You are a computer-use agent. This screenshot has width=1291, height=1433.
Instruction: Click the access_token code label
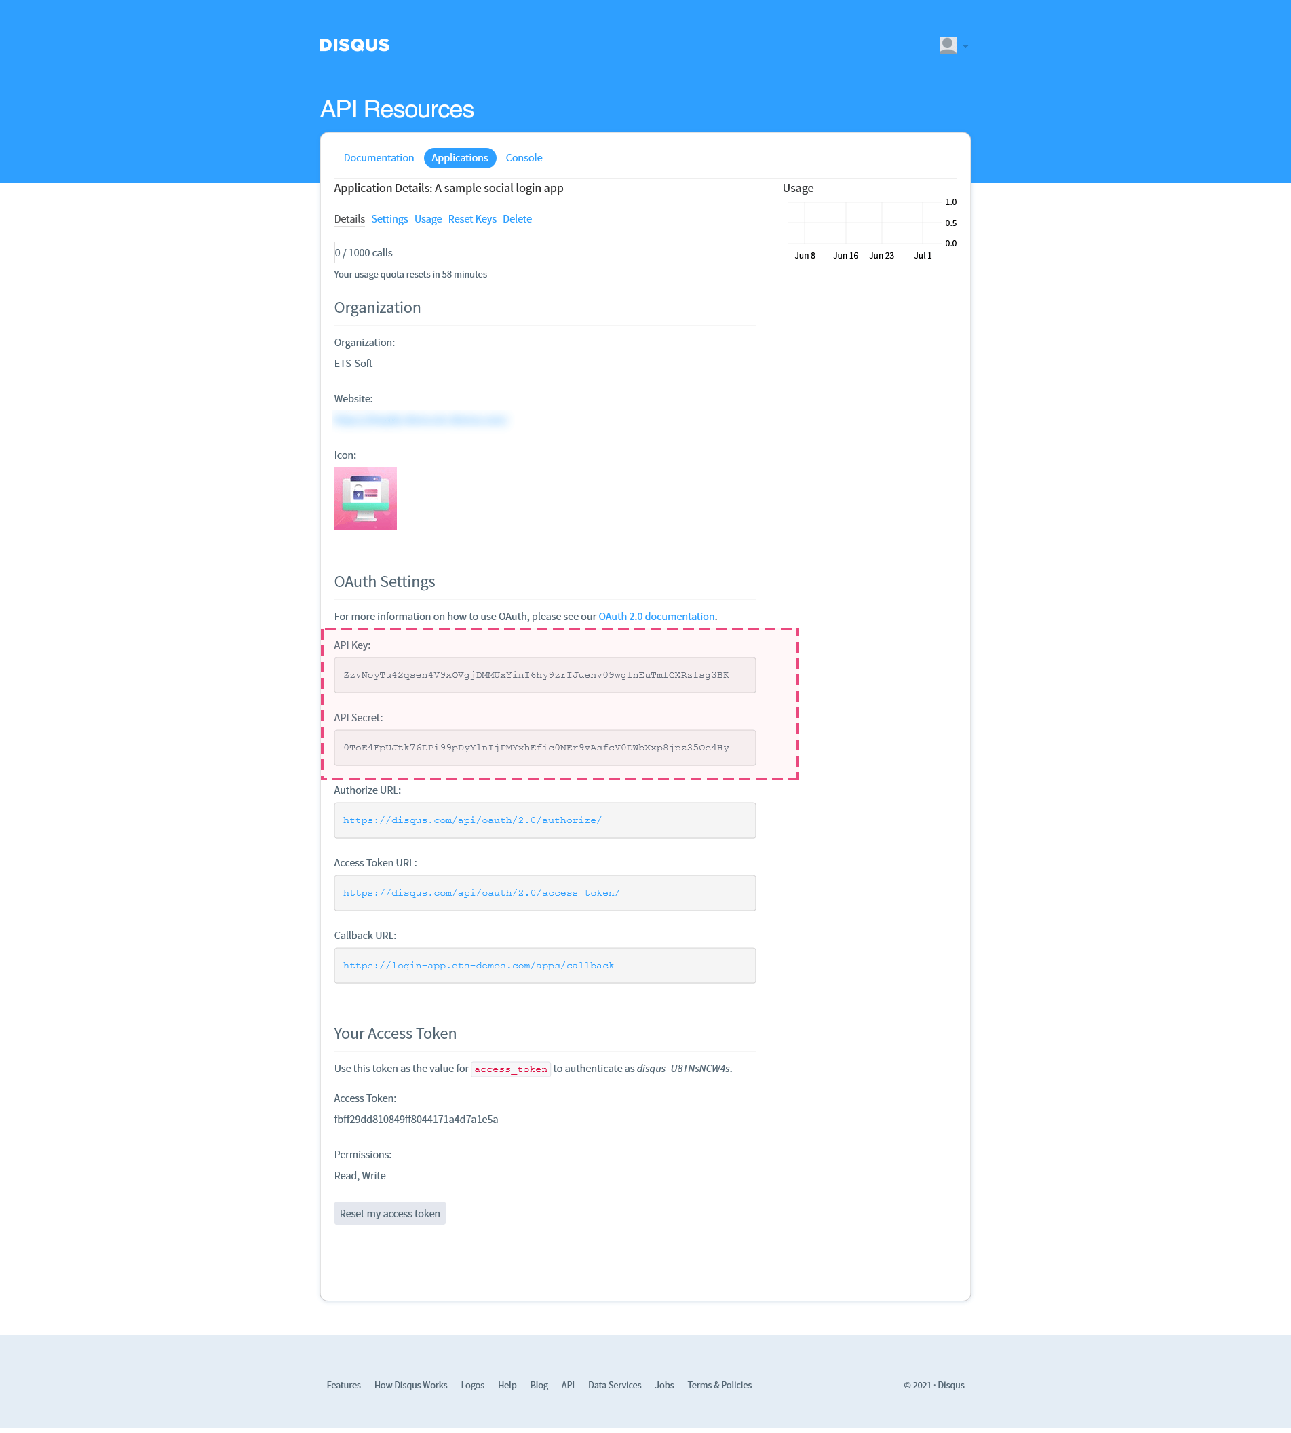click(511, 1069)
